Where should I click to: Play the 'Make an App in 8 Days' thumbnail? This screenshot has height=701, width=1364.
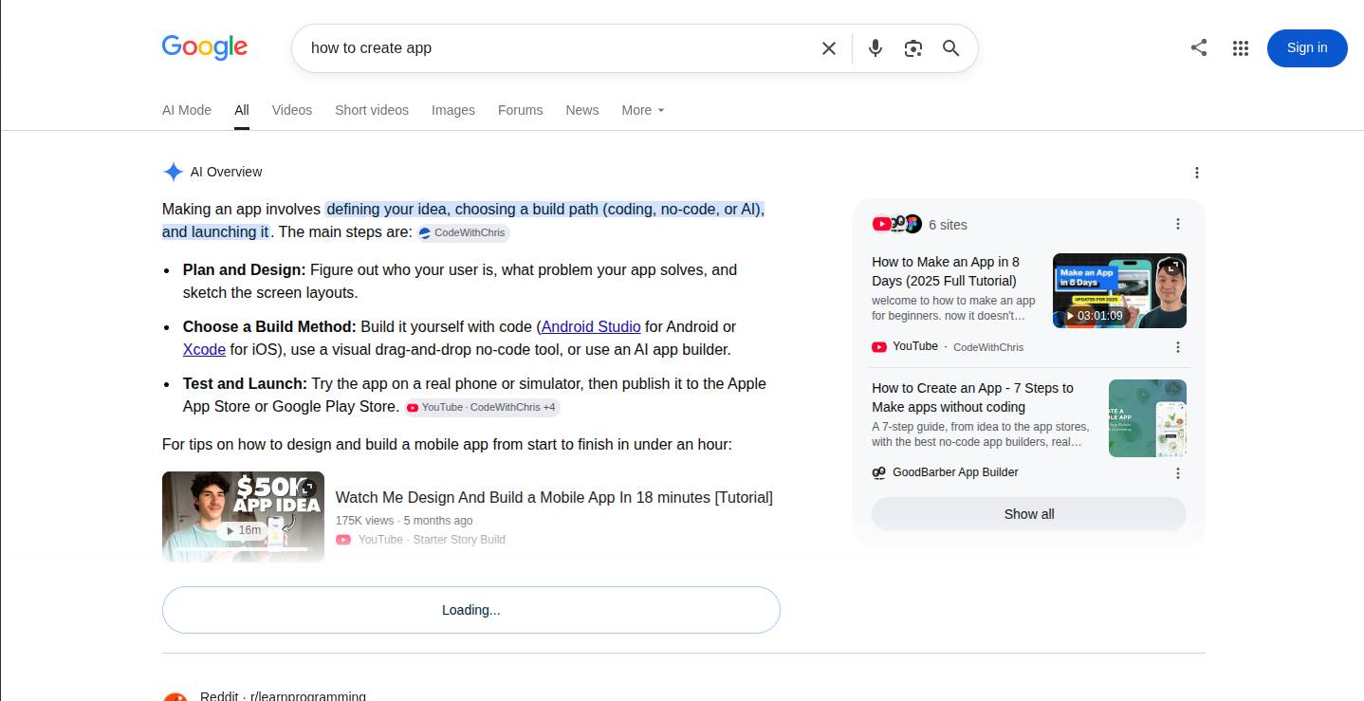(x=1119, y=291)
